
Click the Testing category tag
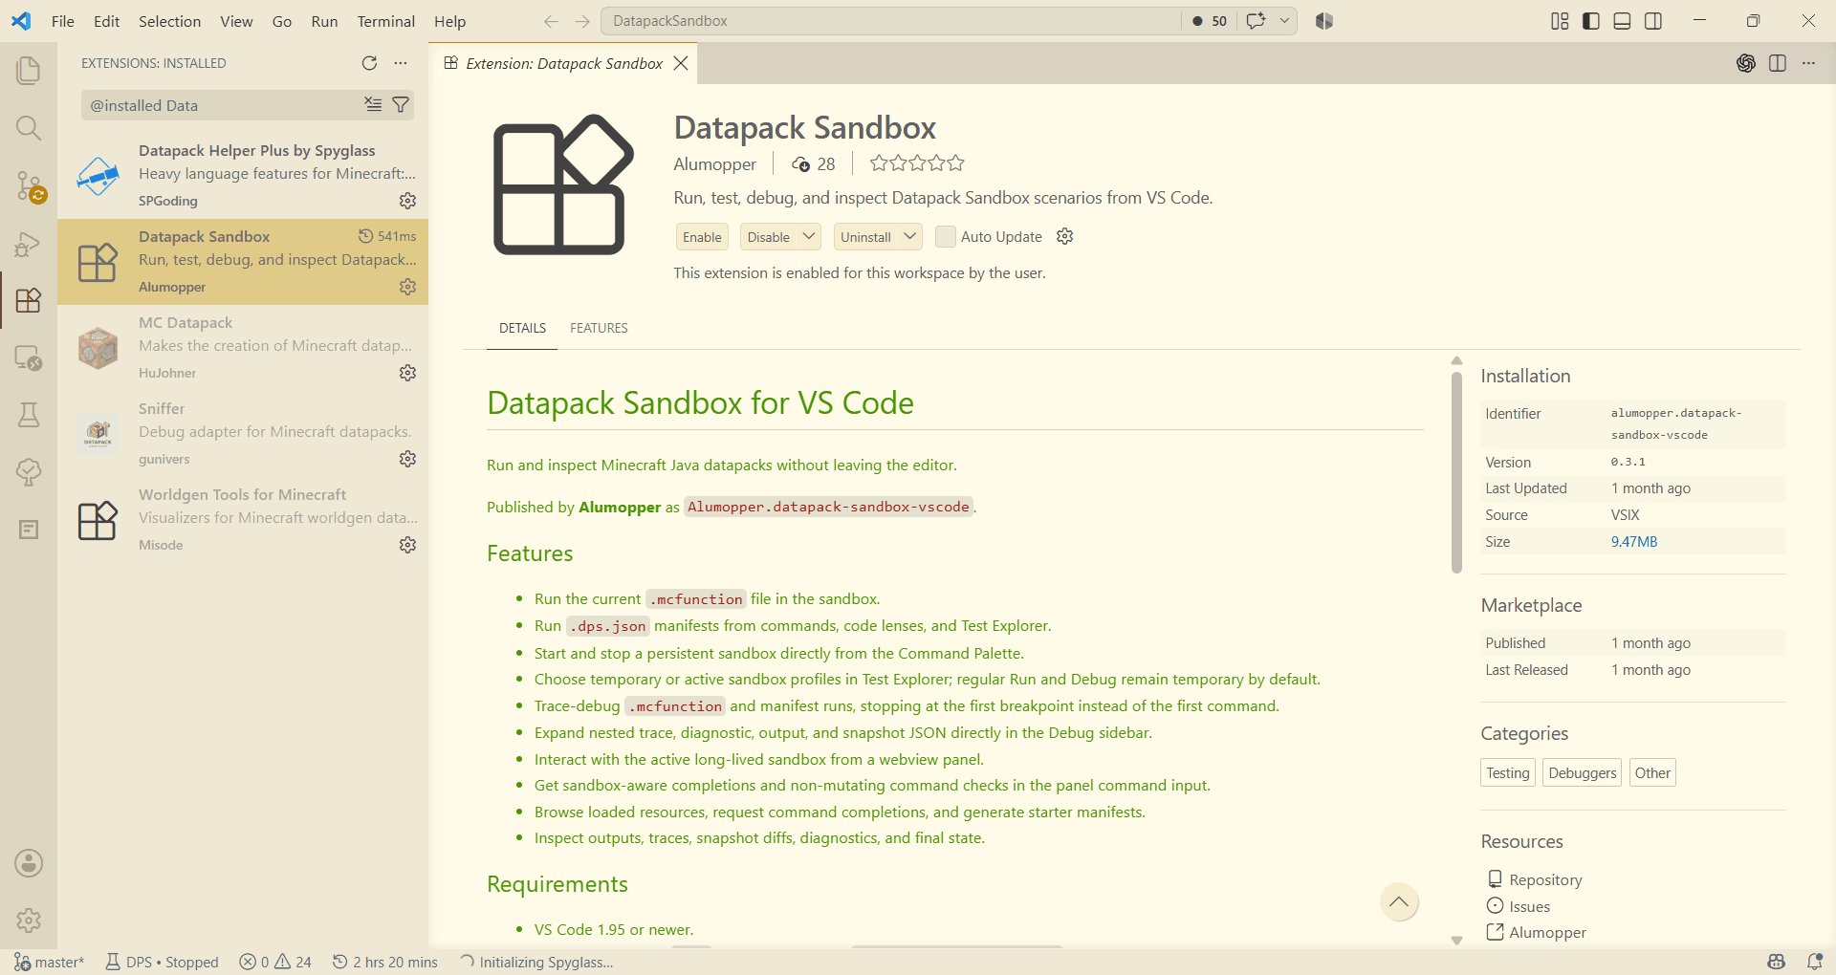pyautogui.click(x=1508, y=772)
